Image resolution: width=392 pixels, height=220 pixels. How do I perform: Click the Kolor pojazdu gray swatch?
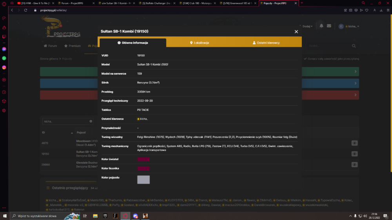pyautogui.click(x=143, y=180)
